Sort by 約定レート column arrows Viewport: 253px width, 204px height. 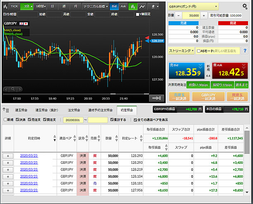point(141,138)
